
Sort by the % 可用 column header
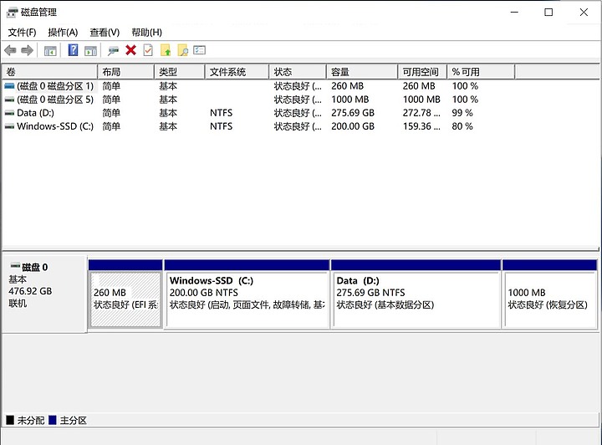point(481,72)
